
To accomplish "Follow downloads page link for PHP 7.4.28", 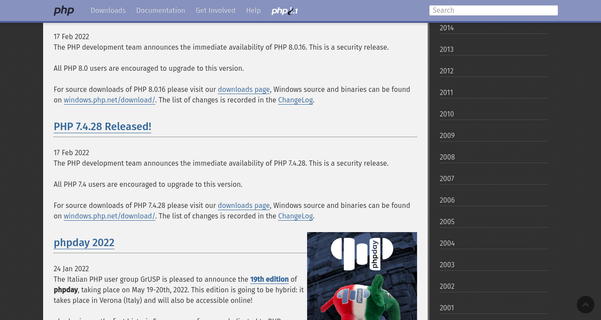I will [x=244, y=206].
